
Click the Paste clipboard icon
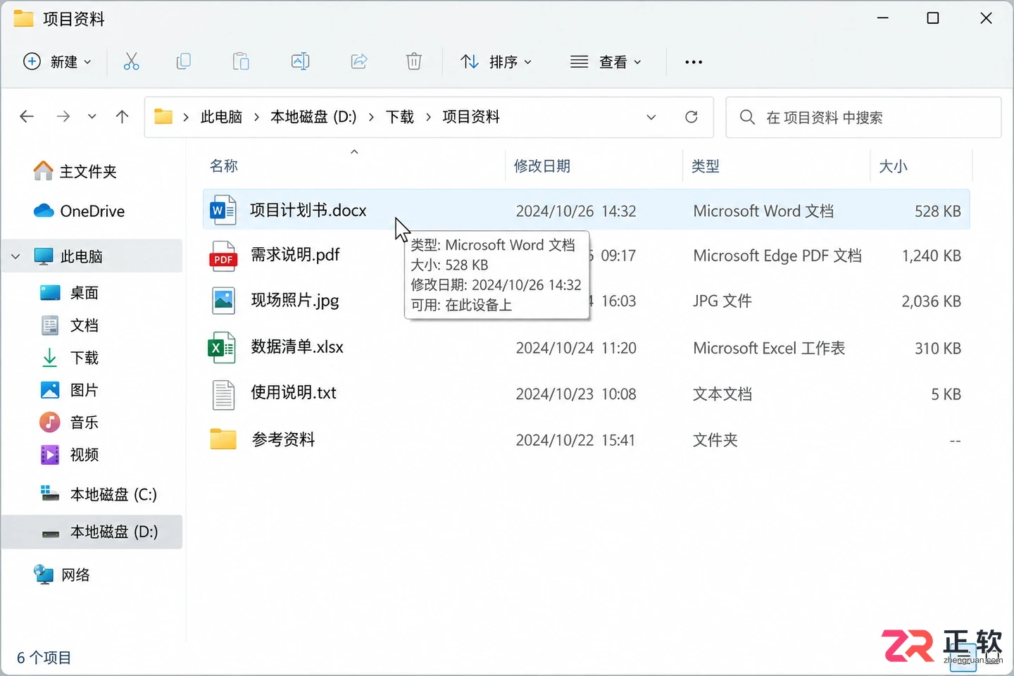(x=241, y=62)
